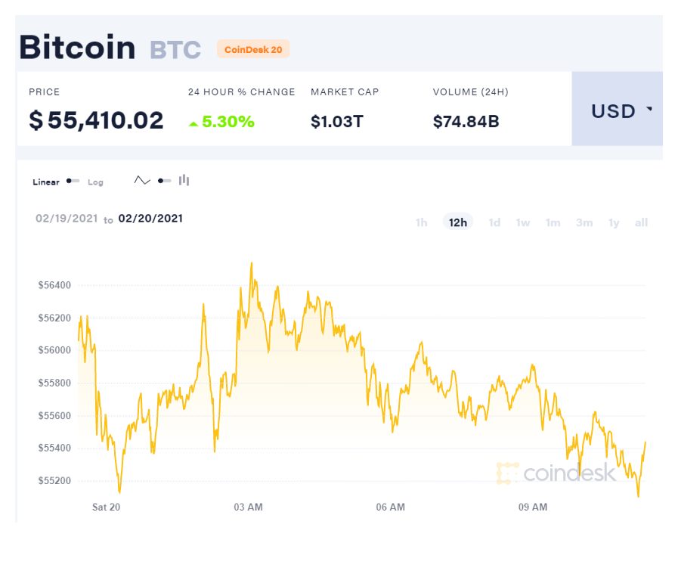Select the Linear scale label
This screenshot has height=568, width=678.
[x=46, y=182]
